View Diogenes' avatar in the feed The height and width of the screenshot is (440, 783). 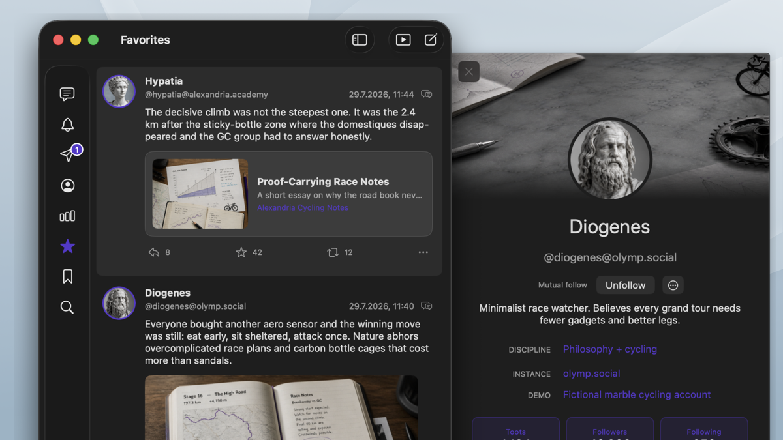click(x=119, y=303)
